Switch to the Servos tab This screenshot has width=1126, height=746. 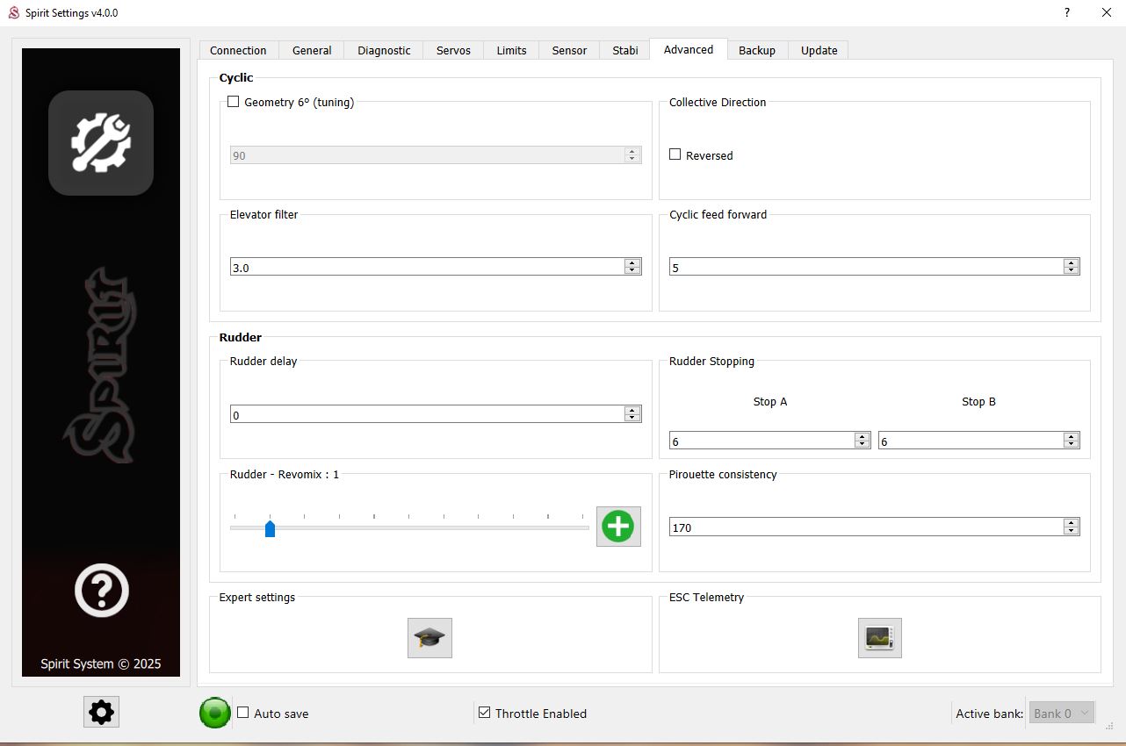pos(453,51)
